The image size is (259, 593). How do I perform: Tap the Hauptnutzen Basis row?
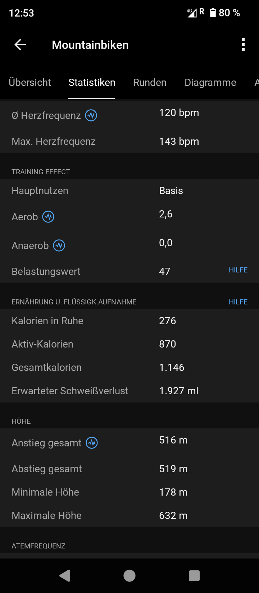point(129,191)
